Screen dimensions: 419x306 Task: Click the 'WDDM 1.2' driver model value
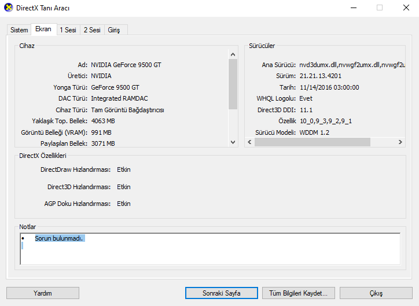tap(314, 132)
